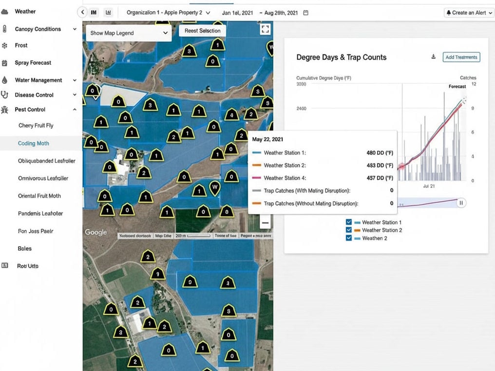Image resolution: width=495 pixels, height=371 pixels.
Task: Click the Reset Selection button
Action: 202,31
